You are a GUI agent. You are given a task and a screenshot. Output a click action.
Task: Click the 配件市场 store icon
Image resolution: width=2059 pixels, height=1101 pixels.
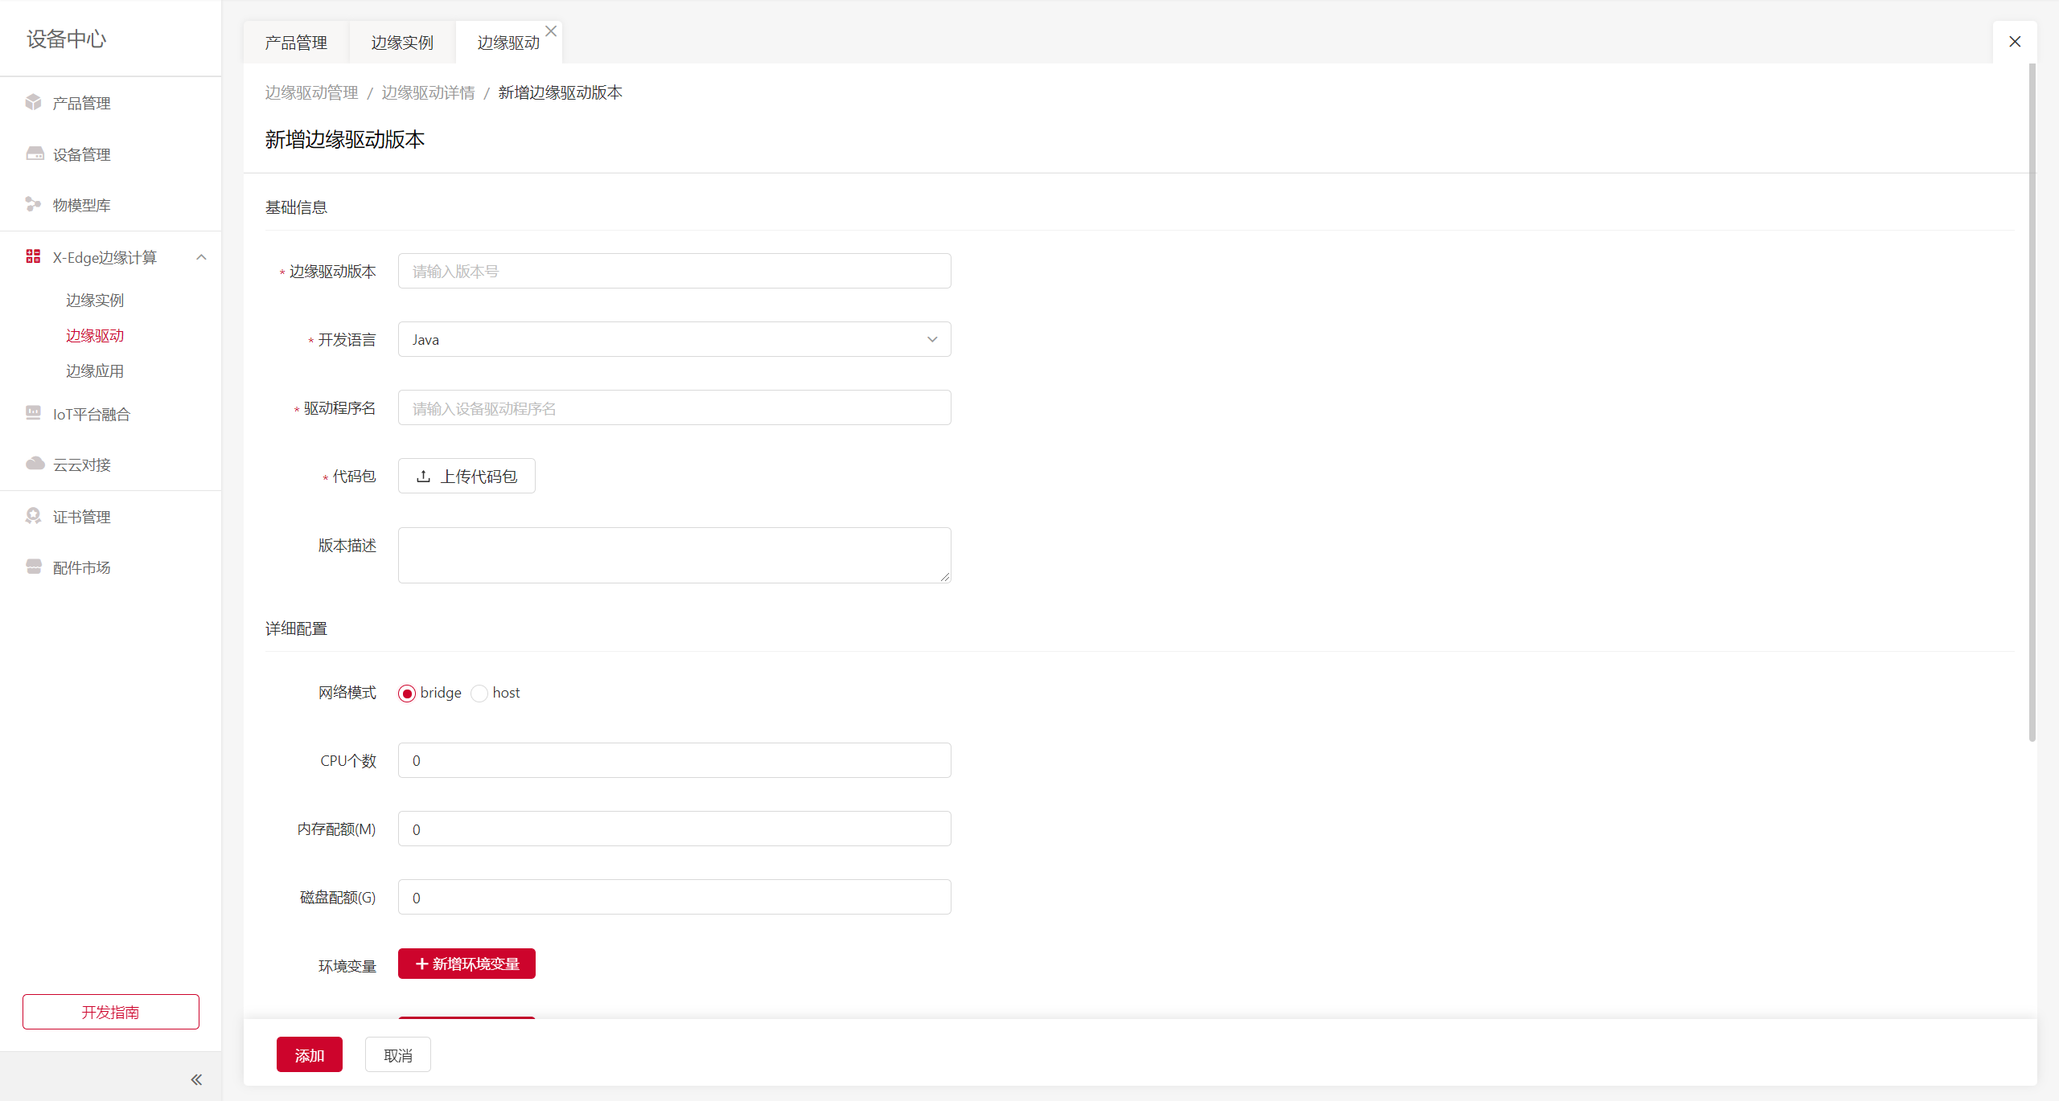point(33,567)
